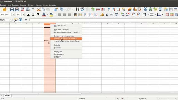Switch to the Лист1 sheet tab

pos(8,96)
